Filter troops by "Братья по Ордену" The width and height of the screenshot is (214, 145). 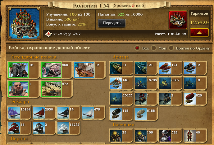click(x=171, y=48)
